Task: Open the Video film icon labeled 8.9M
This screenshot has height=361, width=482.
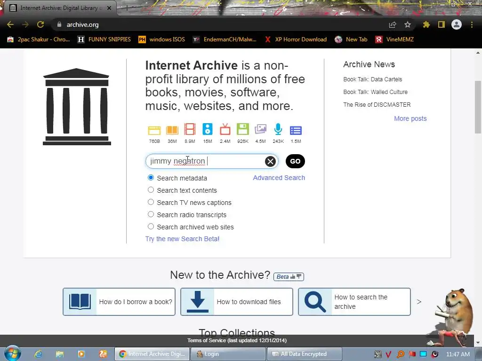Action: click(x=190, y=129)
